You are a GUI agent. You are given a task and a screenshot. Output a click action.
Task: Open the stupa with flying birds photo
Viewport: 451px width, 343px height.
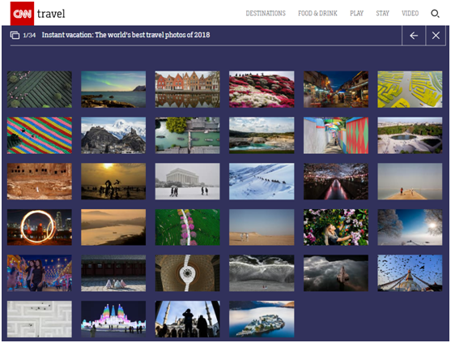(x=410, y=273)
